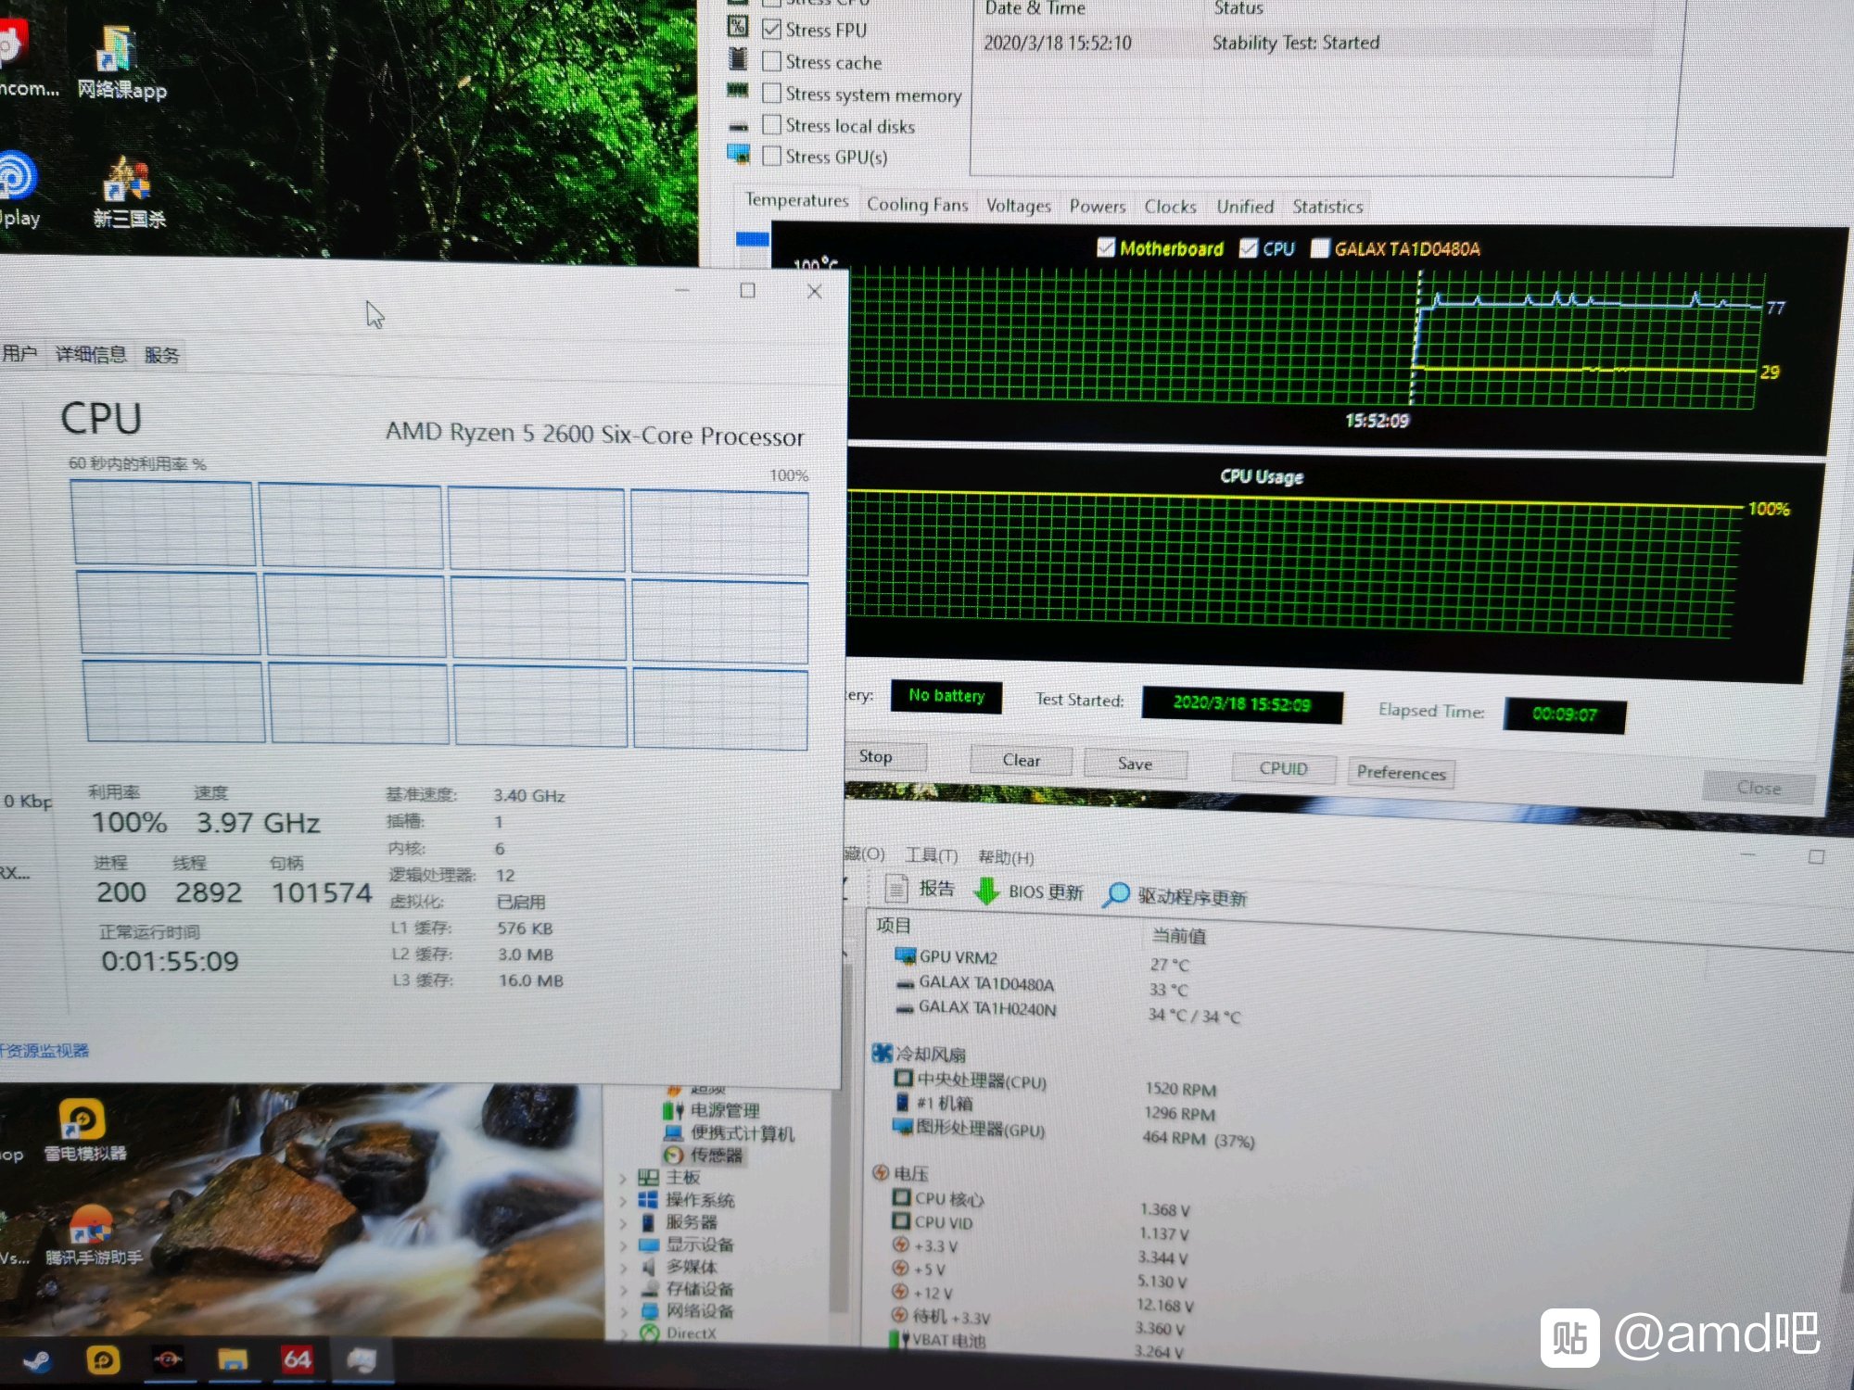This screenshot has height=1390, width=1854.
Task: Click the first logical processor graph
Action: [163, 523]
